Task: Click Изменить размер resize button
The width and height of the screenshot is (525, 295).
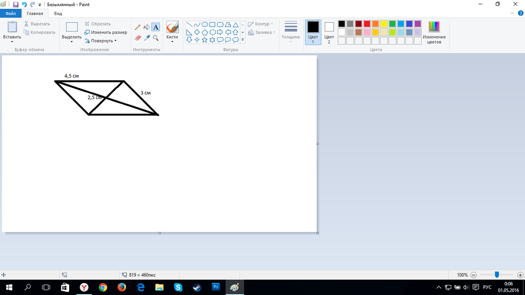Action: click(105, 32)
